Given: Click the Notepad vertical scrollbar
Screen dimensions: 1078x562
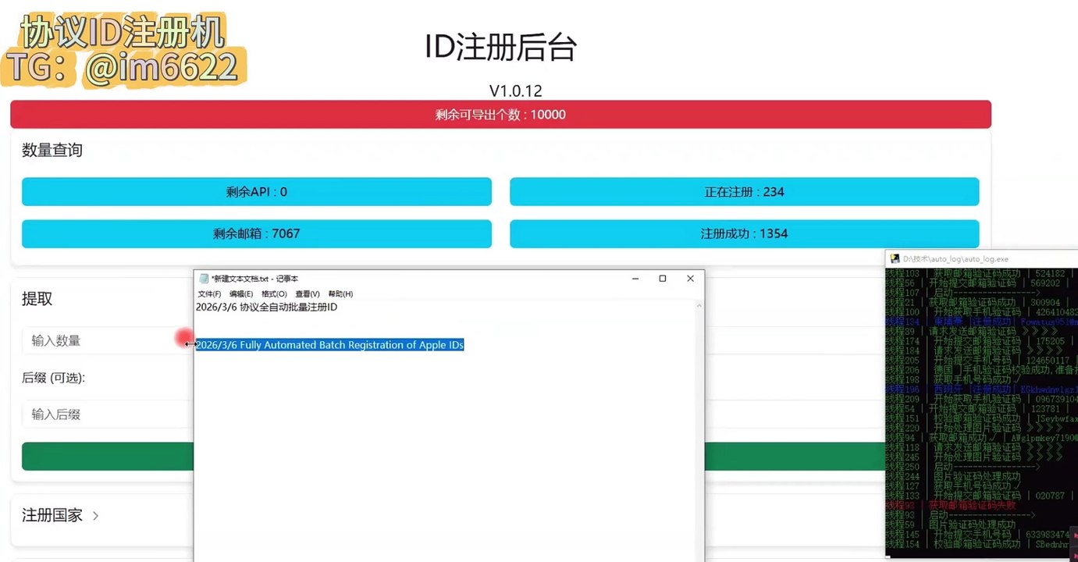Looking at the screenshot, I should (699, 431).
